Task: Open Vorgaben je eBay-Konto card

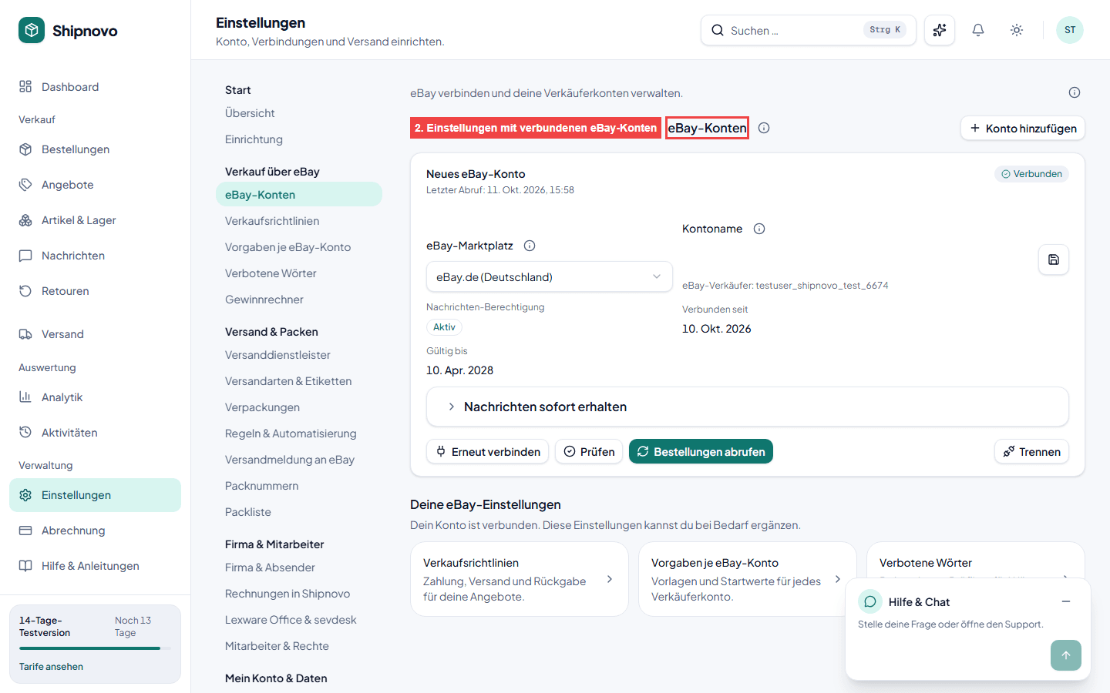Action: coord(748,579)
